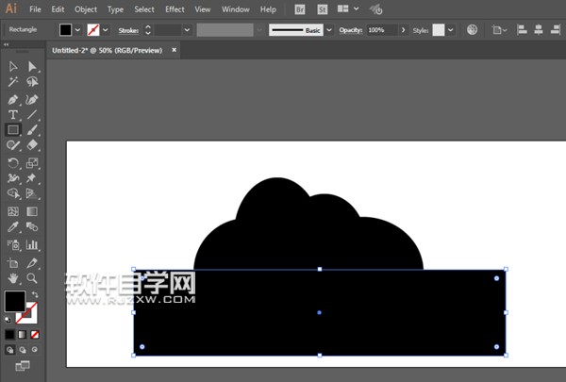Open the Effect menu
This screenshot has height=382, width=566.
click(x=175, y=8)
